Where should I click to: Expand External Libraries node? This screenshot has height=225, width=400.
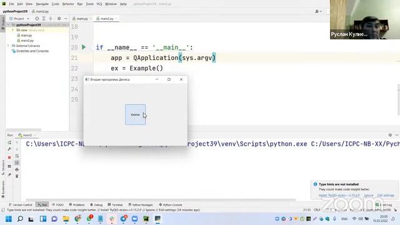(8, 46)
